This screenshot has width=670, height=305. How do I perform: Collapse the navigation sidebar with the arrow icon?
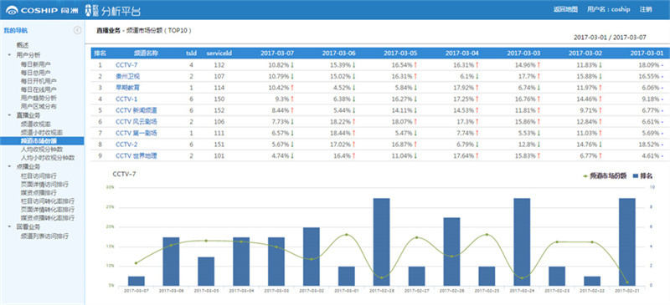coord(77,30)
